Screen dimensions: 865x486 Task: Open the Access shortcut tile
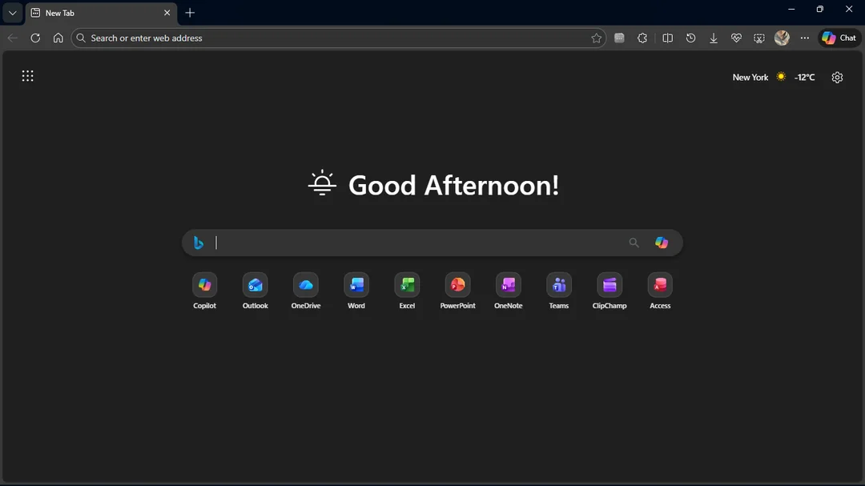[x=660, y=285]
